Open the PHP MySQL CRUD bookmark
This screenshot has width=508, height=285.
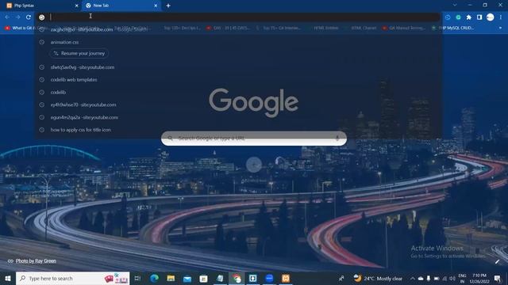453,28
